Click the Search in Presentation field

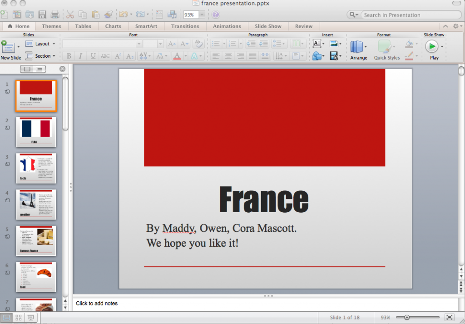(411, 15)
